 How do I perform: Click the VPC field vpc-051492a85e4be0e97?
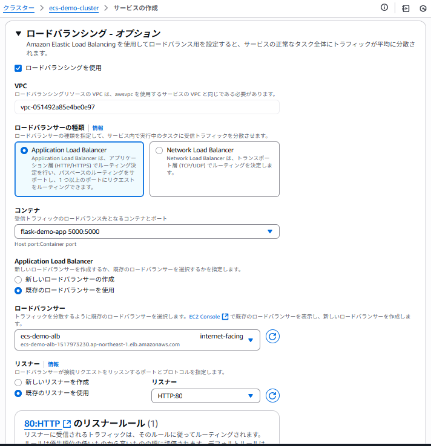[147, 107]
